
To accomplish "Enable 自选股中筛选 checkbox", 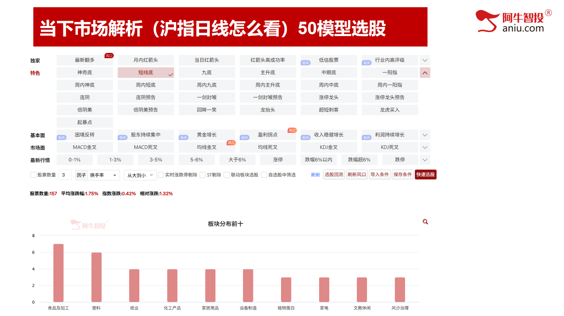I will tap(264, 175).
